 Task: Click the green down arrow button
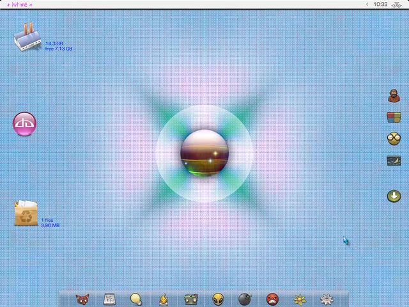pos(394,196)
